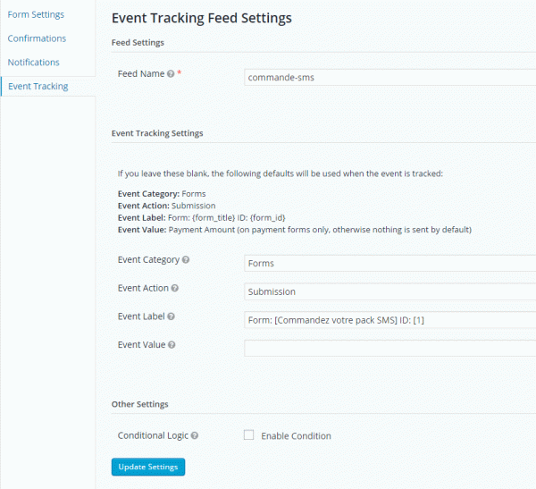Click the Other Settings section heading
The height and width of the screenshot is (489, 536).
click(x=139, y=404)
